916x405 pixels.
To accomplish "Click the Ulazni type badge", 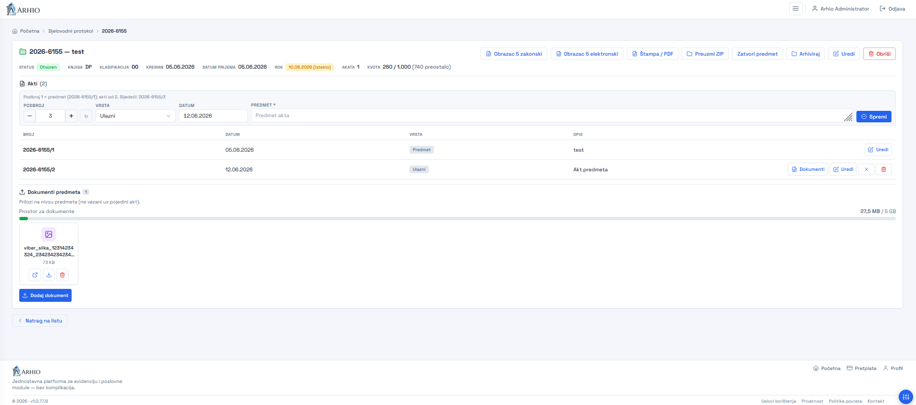I will pyautogui.click(x=419, y=169).
